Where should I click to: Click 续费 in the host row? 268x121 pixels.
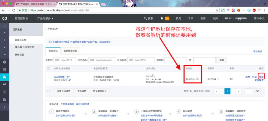click(247, 77)
